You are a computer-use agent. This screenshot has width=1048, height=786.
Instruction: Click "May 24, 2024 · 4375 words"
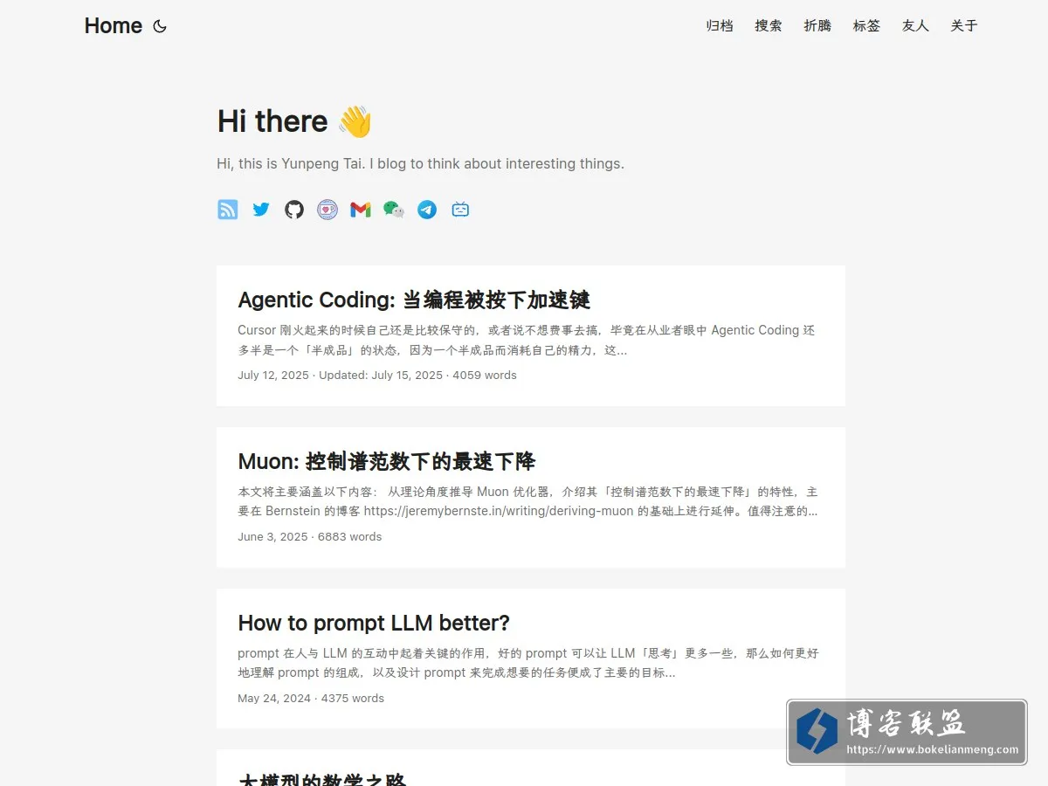(311, 699)
